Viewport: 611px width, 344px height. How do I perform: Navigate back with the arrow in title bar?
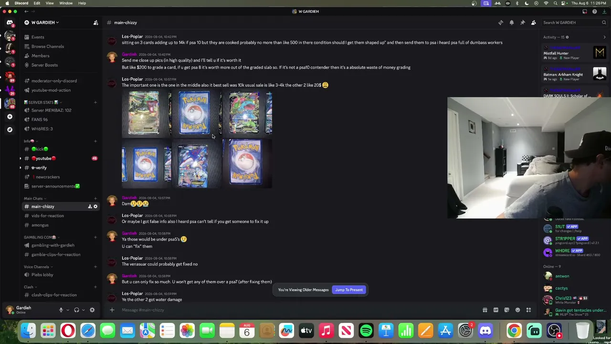26,11
